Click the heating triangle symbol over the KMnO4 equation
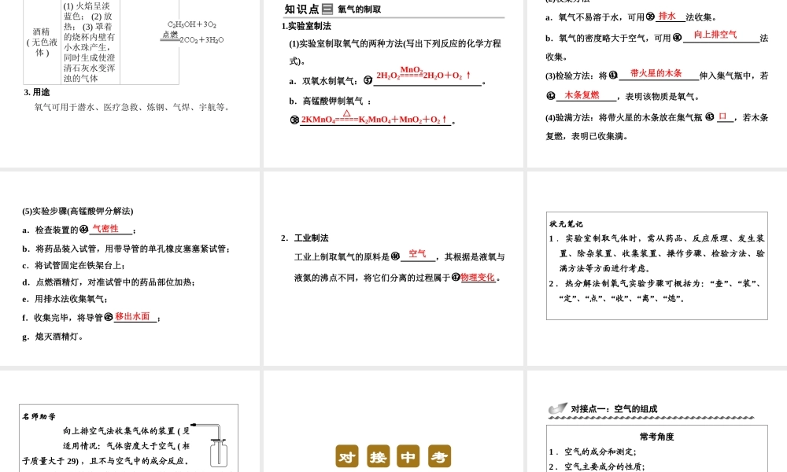Viewport: 787px width, 472px height. pos(347,113)
